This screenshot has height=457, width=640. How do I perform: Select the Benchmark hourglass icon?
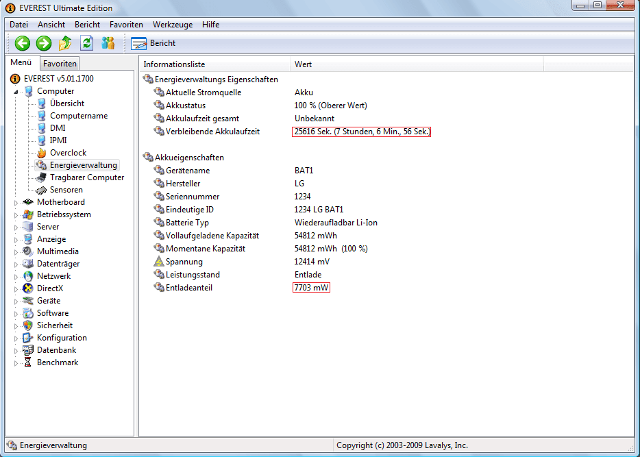click(28, 362)
